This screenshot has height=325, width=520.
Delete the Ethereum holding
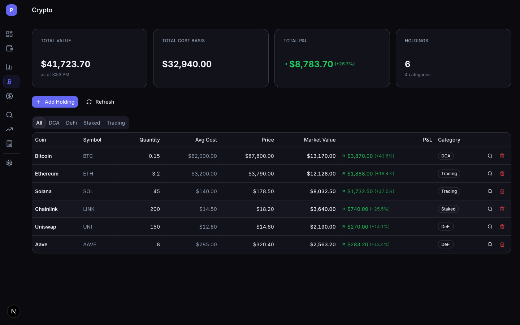(x=502, y=174)
